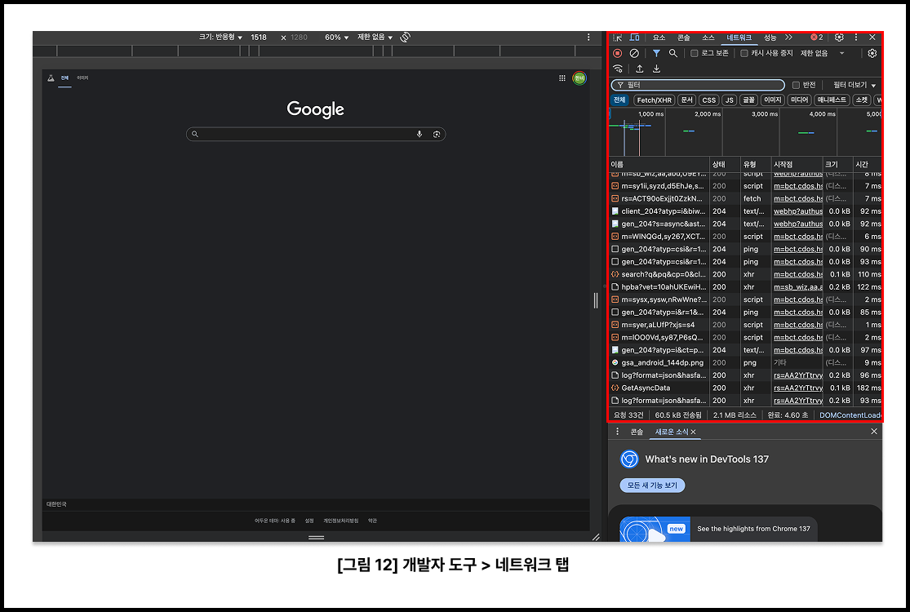Open the DevTools three-dot customize menu
Viewport: 910px width, 612px height.
click(855, 37)
